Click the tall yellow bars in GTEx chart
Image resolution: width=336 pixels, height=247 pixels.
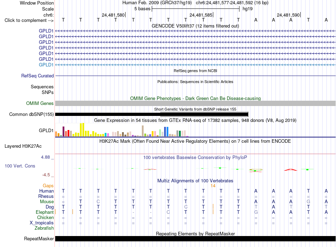coord(82,130)
